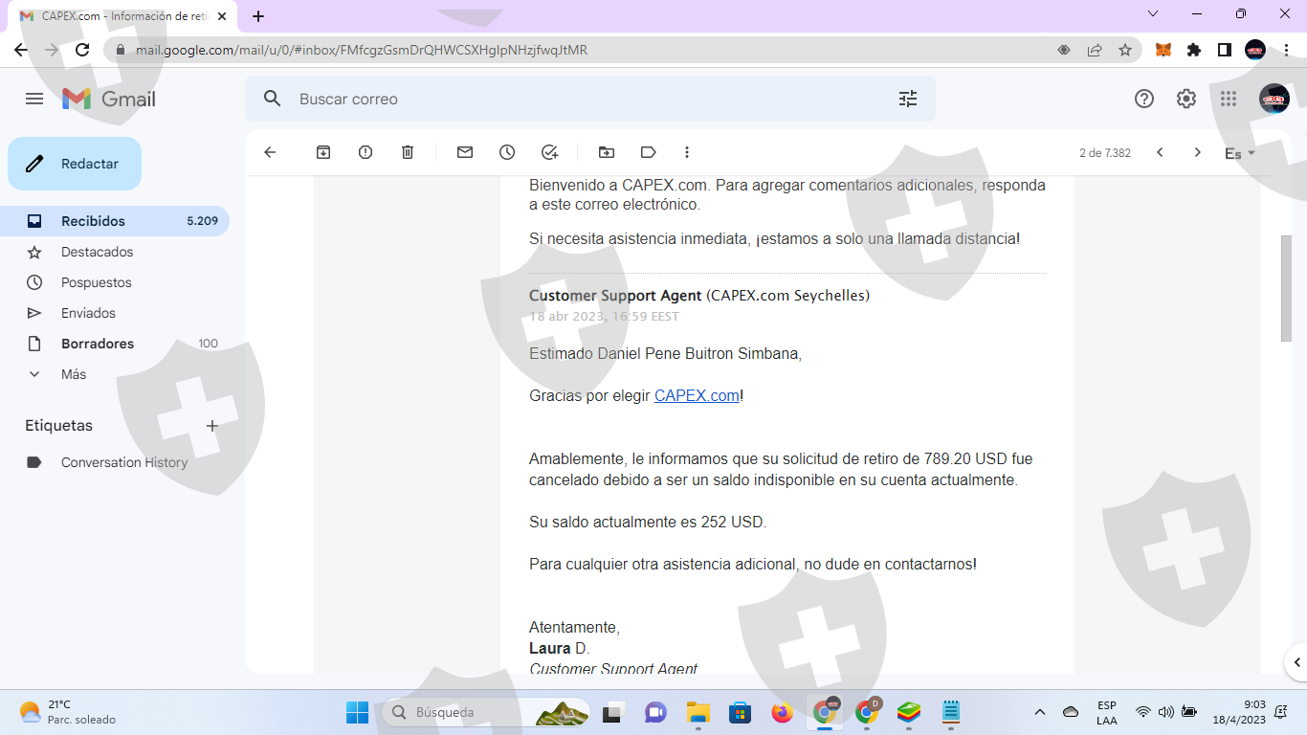Snooze this email with the clock icon
The width and height of the screenshot is (1307, 735).
tap(507, 152)
